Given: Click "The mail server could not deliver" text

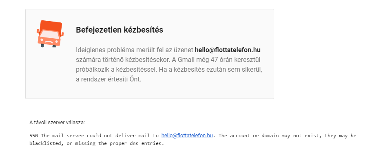Looking at the screenshot, I should (x=88, y=136).
